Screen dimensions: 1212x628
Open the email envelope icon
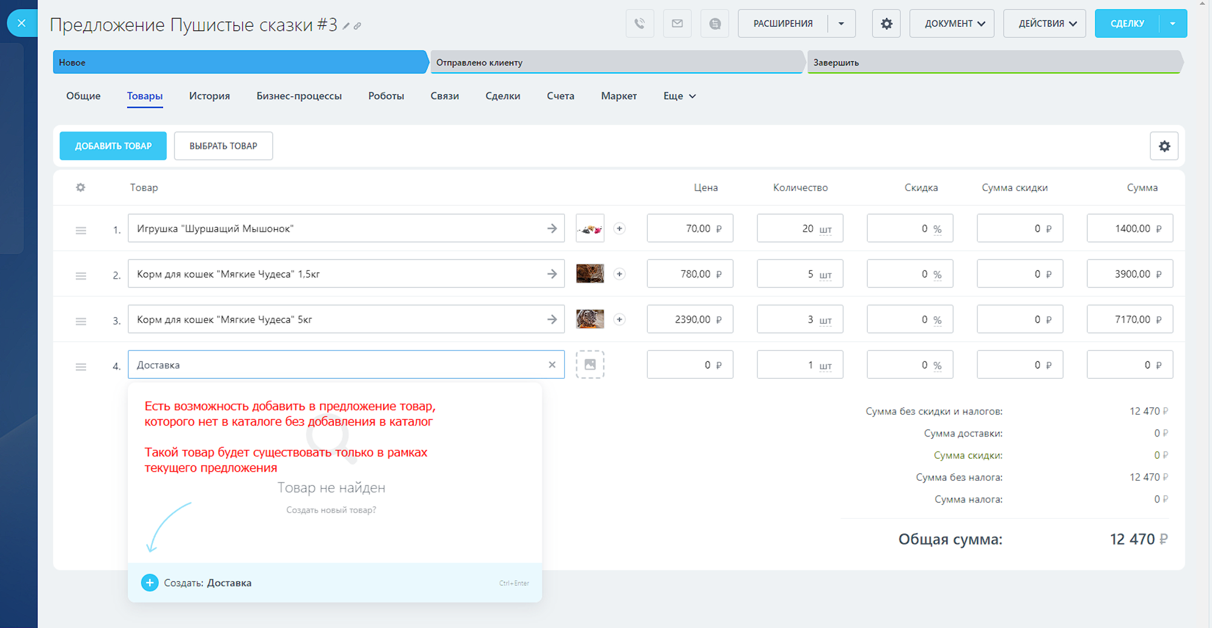pyautogui.click(x=677, y=24)
